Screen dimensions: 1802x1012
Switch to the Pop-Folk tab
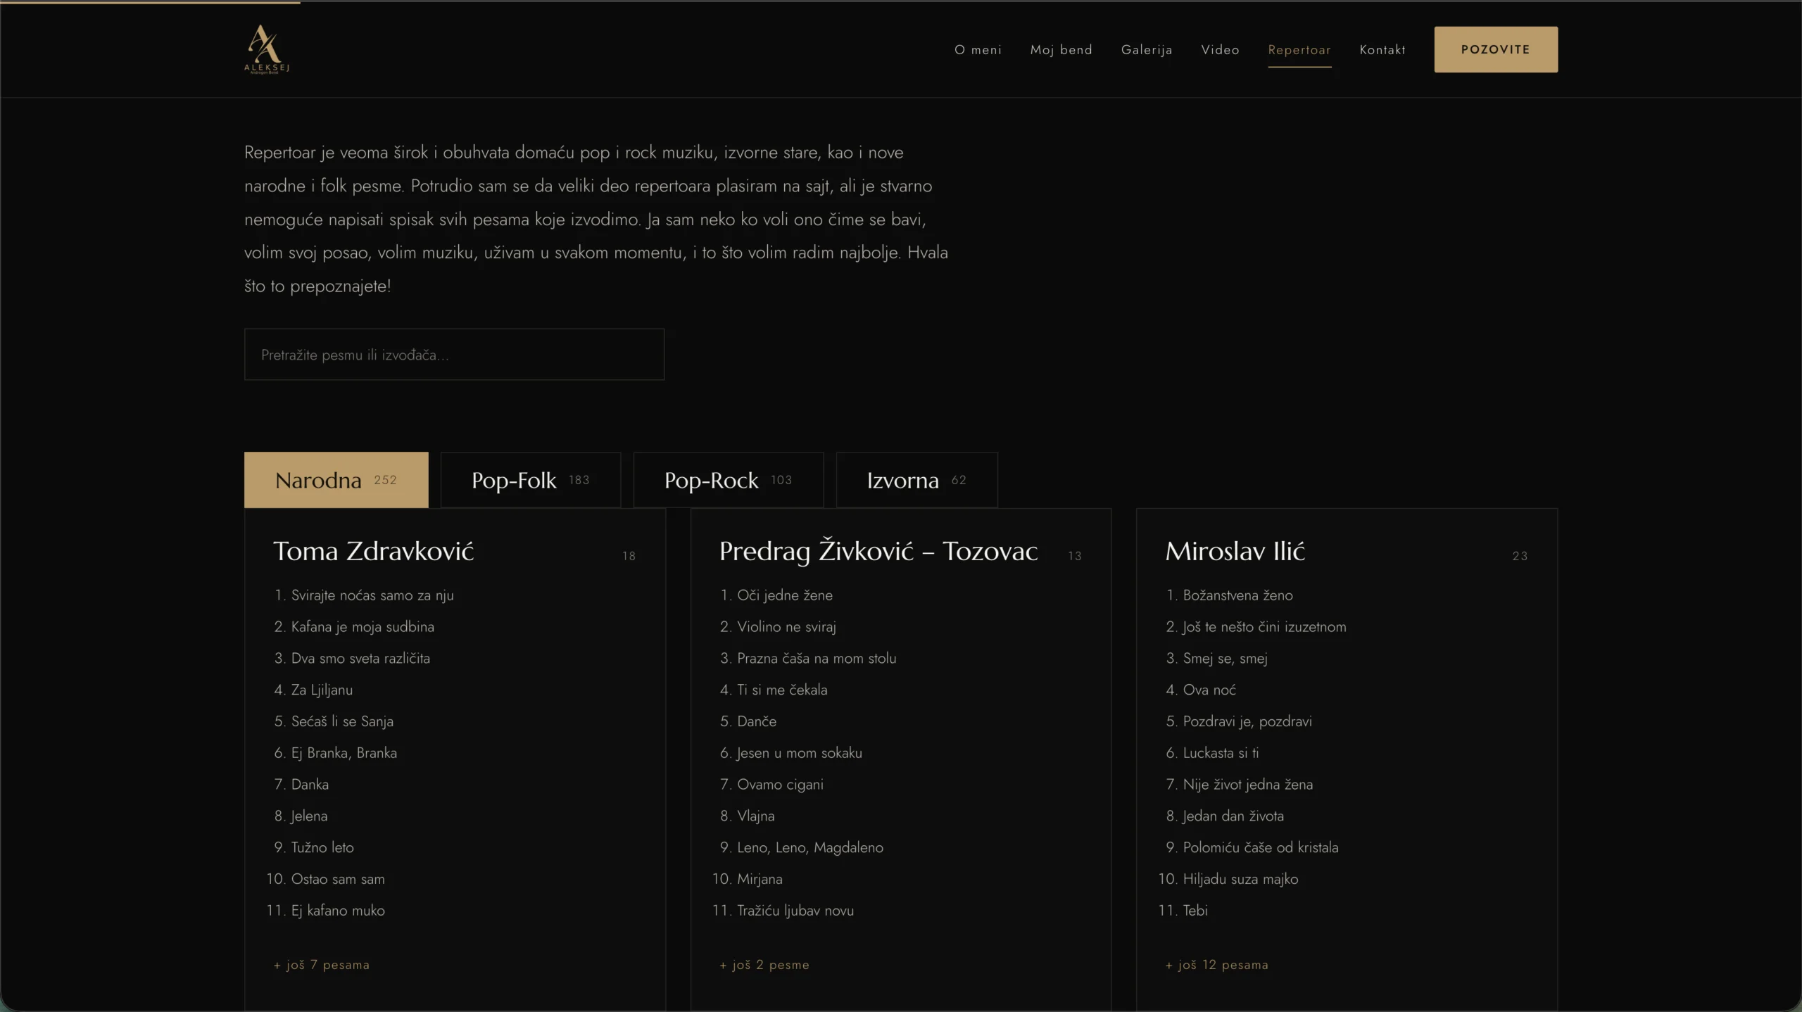tap(531, 480)
